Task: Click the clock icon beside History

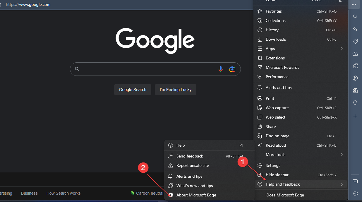Action: tap(260, 30)
